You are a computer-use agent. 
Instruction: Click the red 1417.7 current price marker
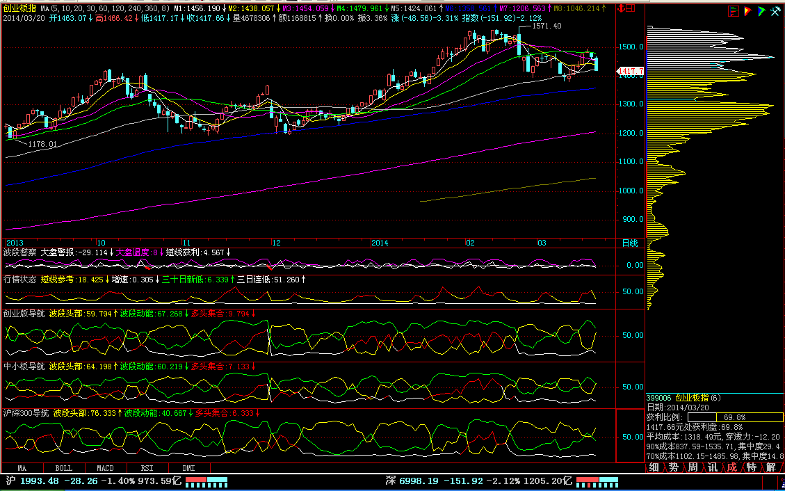coord(631,71)
